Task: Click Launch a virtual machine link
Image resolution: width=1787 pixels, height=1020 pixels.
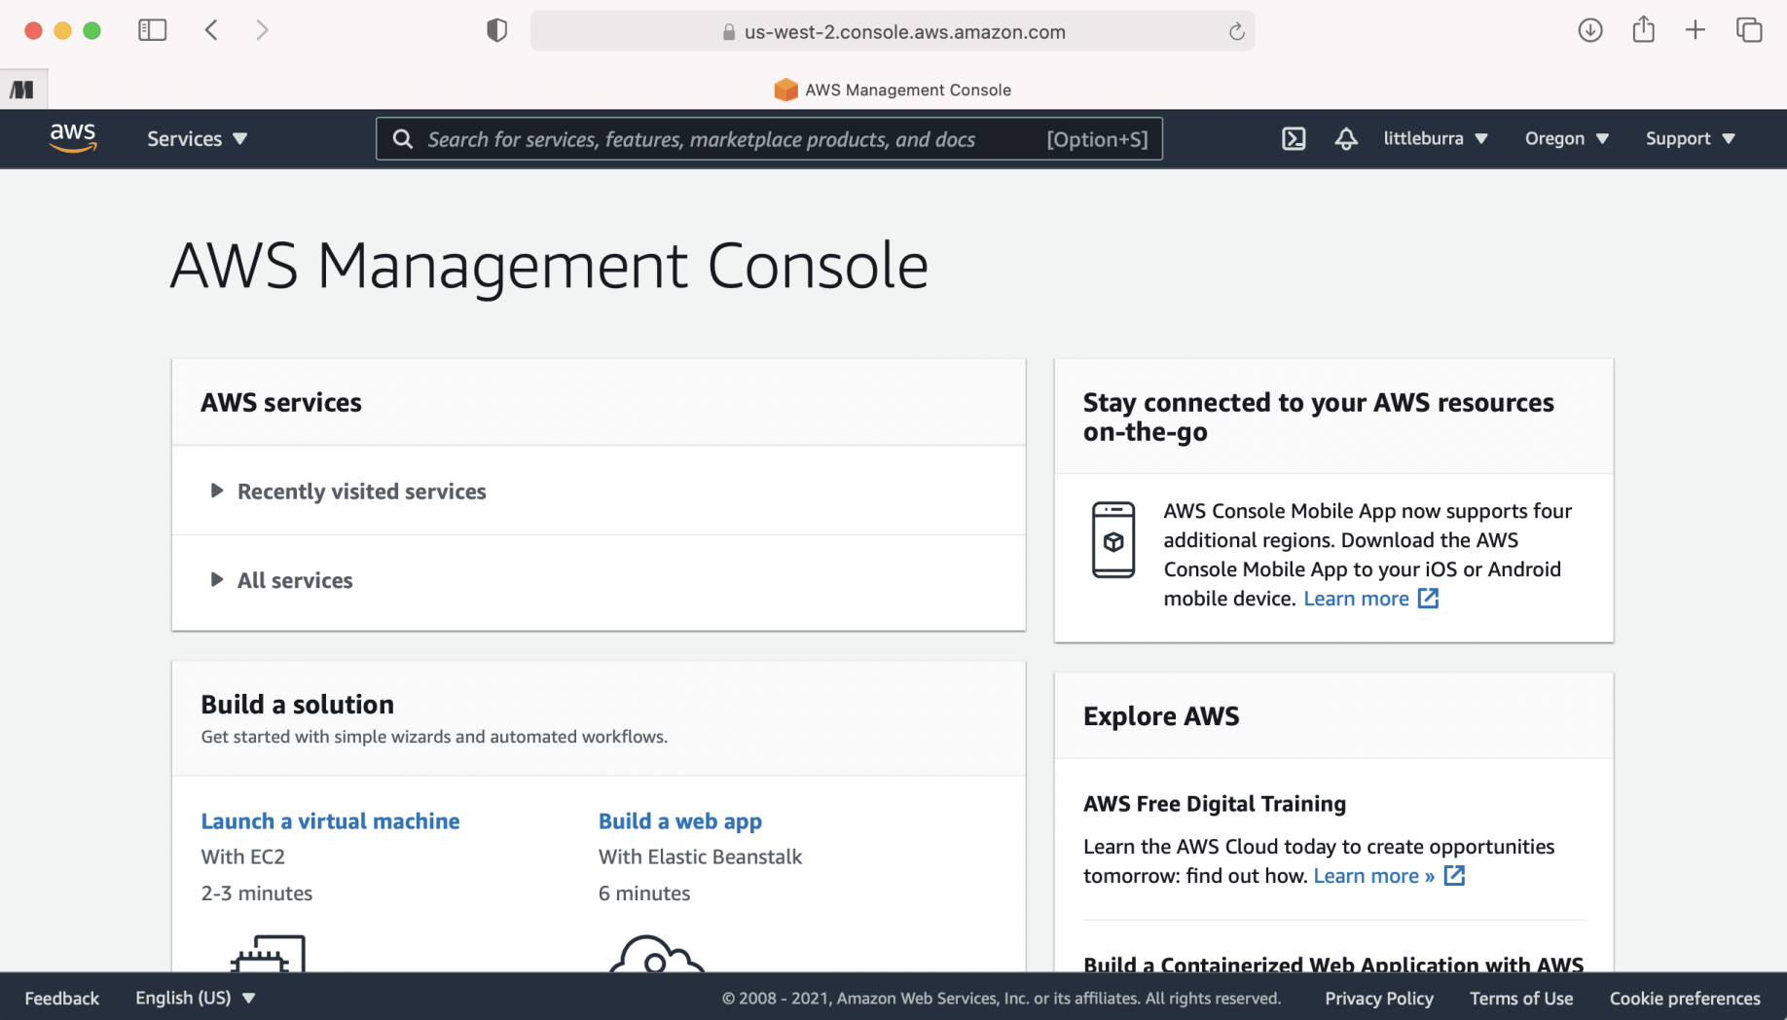Action: coord(330,820)
